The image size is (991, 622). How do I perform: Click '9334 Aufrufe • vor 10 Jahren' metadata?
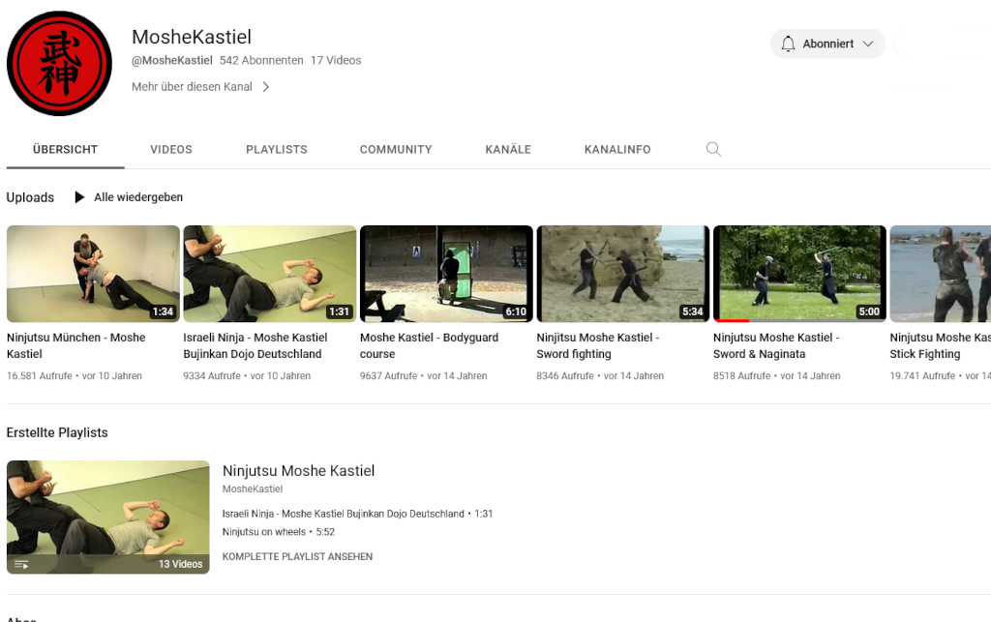tap(247, 375)
